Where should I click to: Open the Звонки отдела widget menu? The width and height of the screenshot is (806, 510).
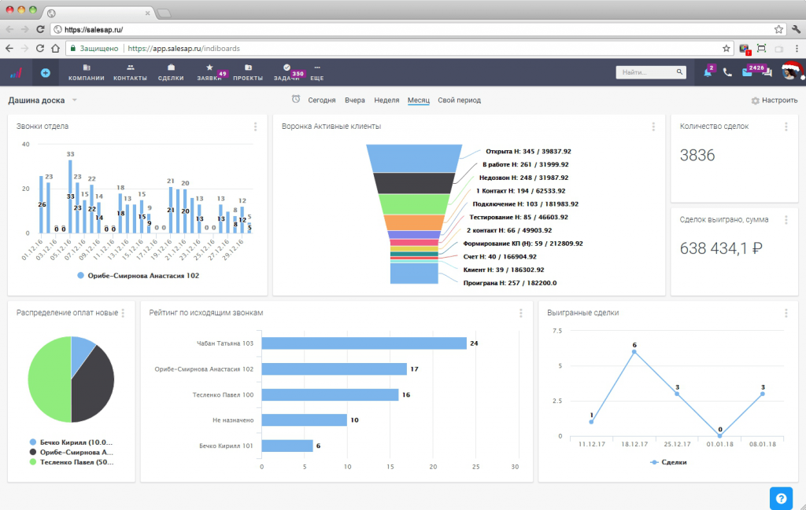pyautogui.click(x=254, y=127)
